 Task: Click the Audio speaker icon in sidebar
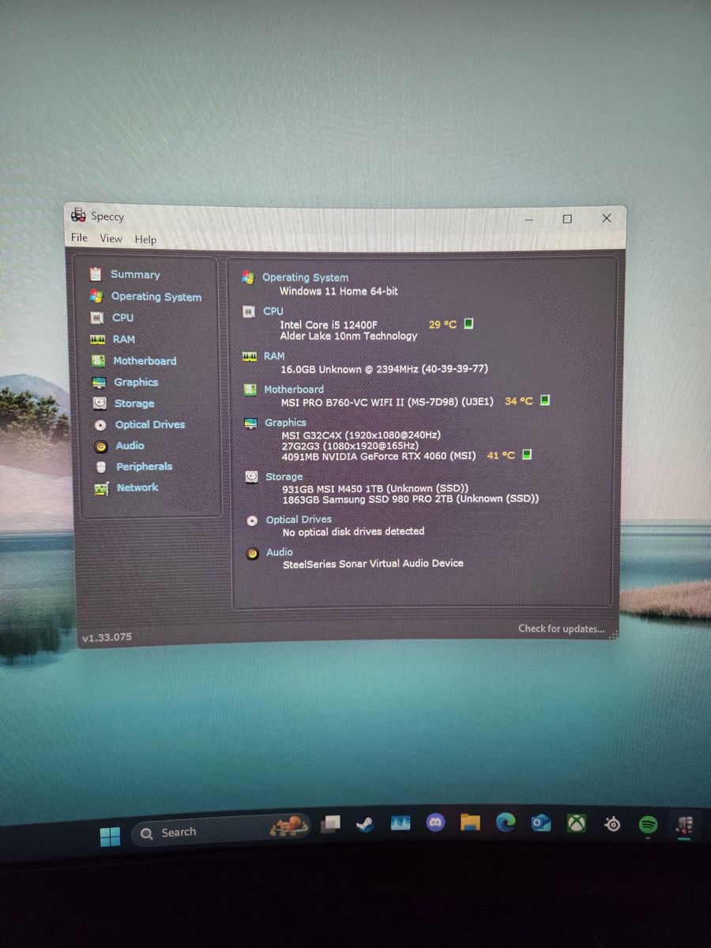click(100, 446)
